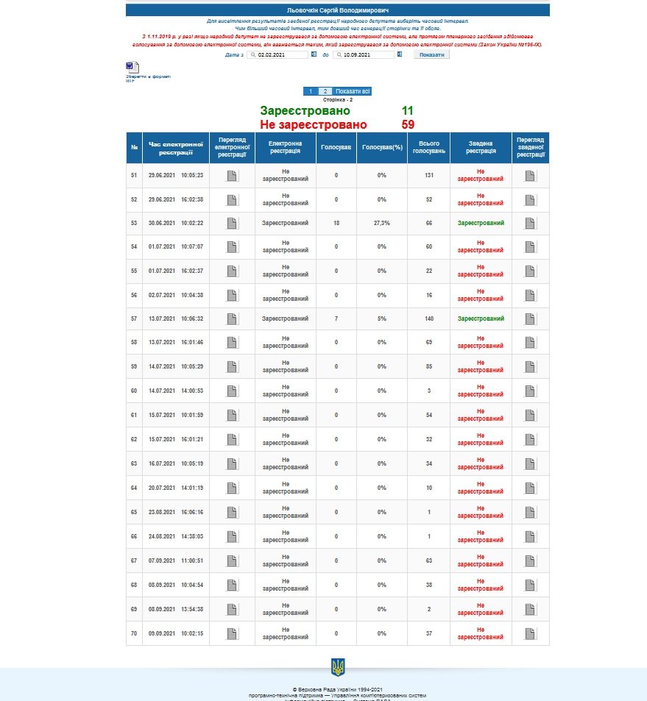Open summary registration document for row 57
Viewport: 647px width, 701px height.
pos(530,319)
